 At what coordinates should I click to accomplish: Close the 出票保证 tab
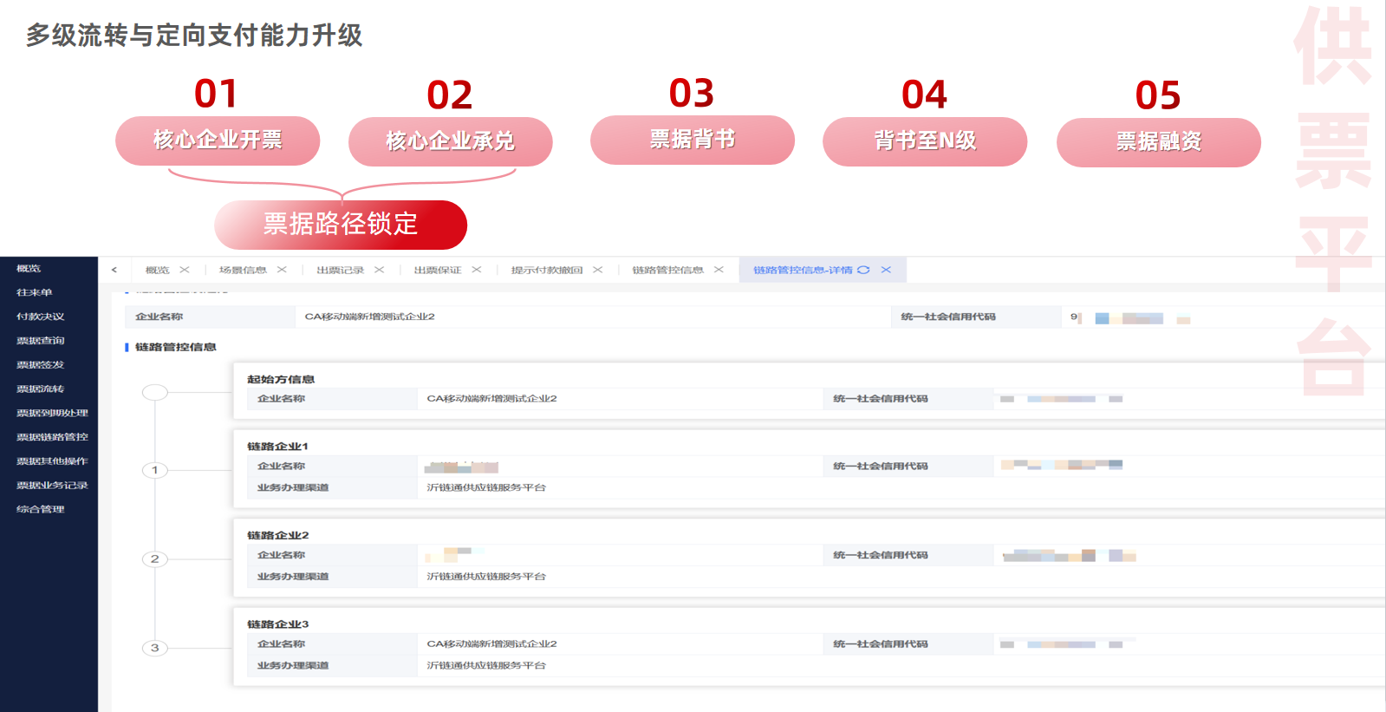coord(476,270)
